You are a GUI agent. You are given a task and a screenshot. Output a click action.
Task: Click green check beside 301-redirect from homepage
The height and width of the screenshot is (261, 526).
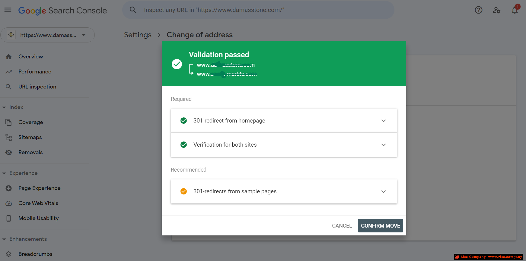183,121
